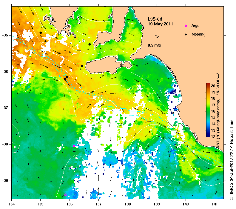
Task: Click the Argo float marker near -38 latitude
Action: [74, 146]
